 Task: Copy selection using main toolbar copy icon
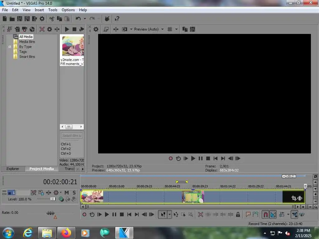pos(60,19)
